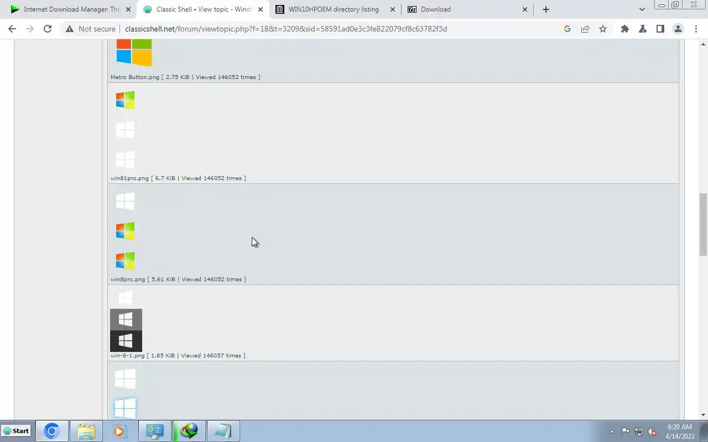The image size is (708, 442).
Task: Open Chrome from the taskbar
Action: pyautogui.click(x=51, y=431)
